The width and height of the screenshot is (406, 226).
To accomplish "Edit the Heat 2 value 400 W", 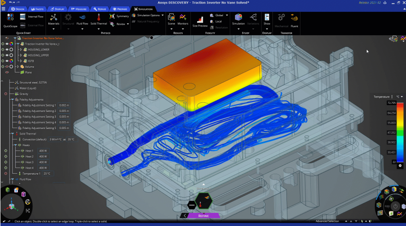I will point(43,157).
